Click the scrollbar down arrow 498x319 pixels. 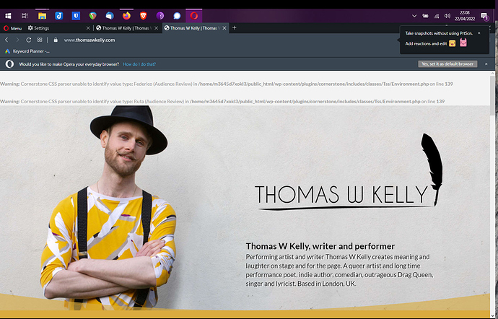[493, 316]
